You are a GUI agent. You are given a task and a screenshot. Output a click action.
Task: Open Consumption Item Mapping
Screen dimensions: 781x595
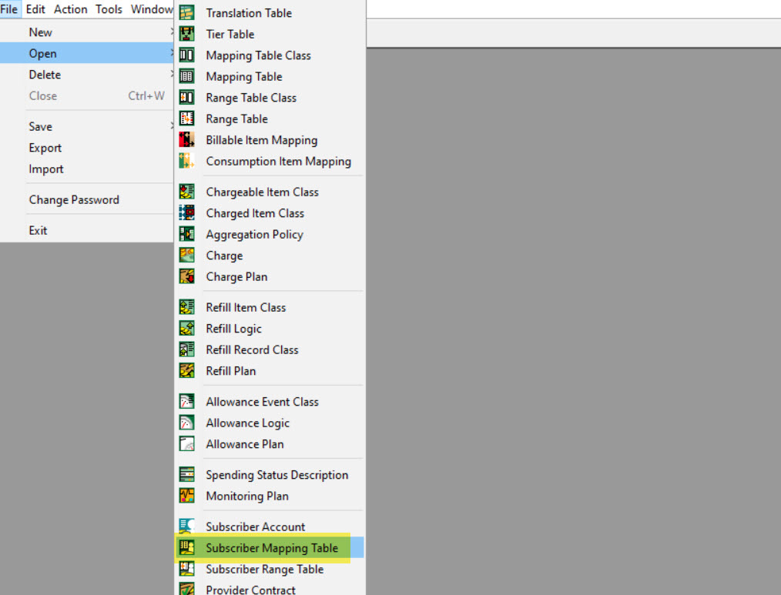click(x=278, y=162)
